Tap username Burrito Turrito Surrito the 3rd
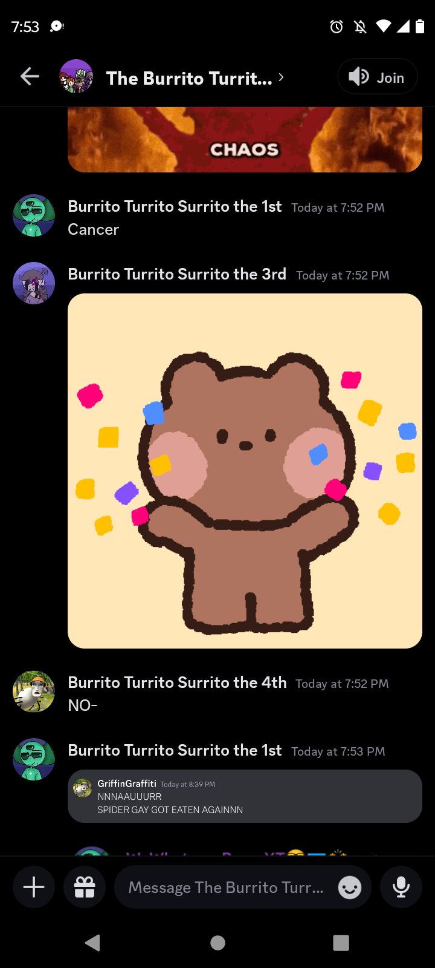This screenshot has width=435, height=968. pos(177,274)
